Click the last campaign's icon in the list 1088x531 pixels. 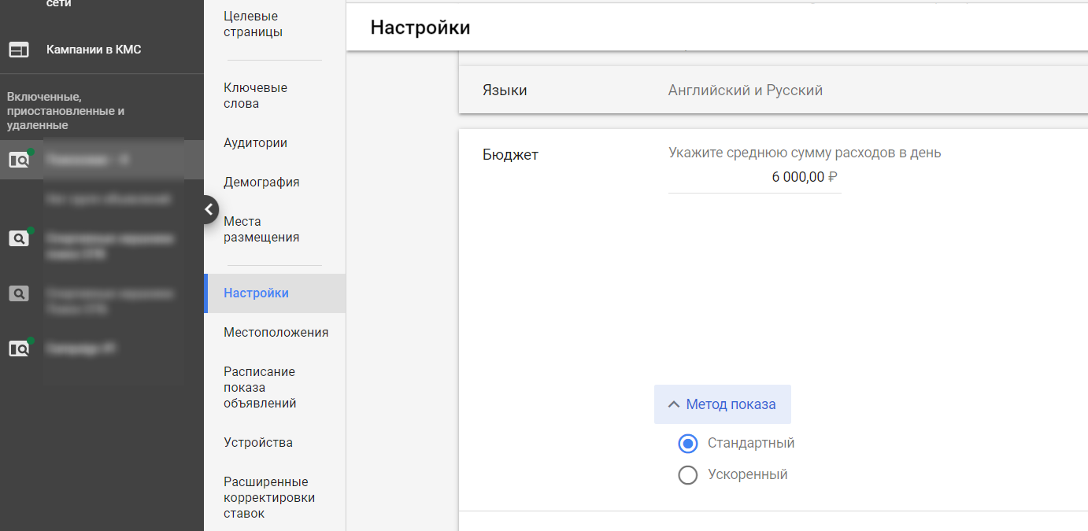click(19, 348)
